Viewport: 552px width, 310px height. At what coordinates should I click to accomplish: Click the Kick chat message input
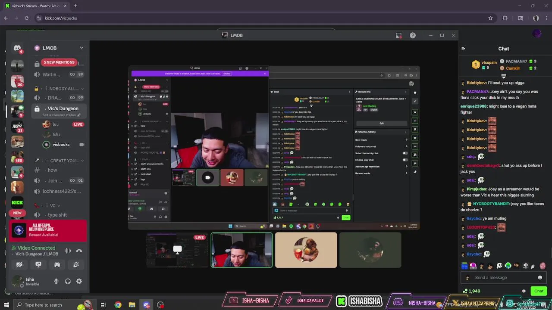coord(504,278)
